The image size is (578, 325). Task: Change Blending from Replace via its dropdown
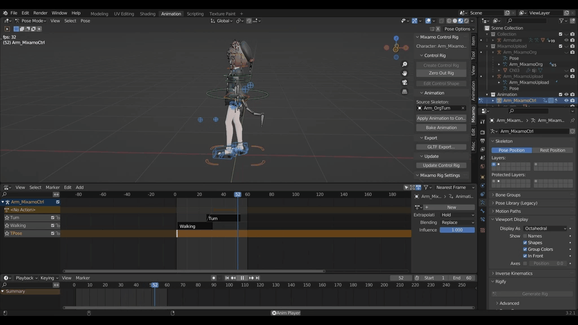click(457, 222)
